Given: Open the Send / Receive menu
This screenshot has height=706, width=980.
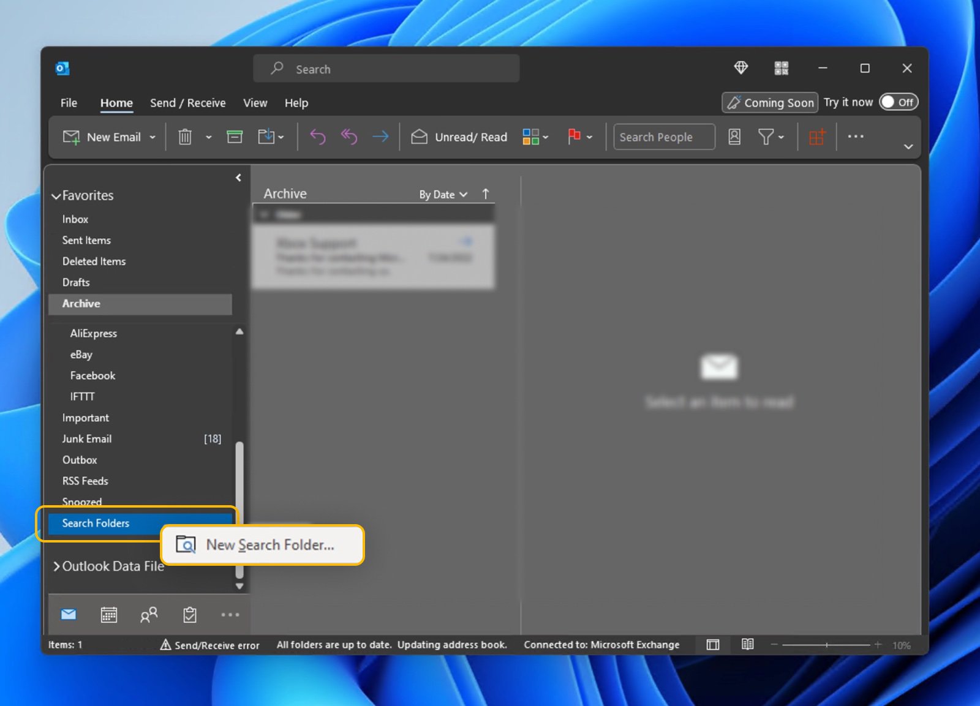Looking at the screenshot, I should [x=187, y=102].
